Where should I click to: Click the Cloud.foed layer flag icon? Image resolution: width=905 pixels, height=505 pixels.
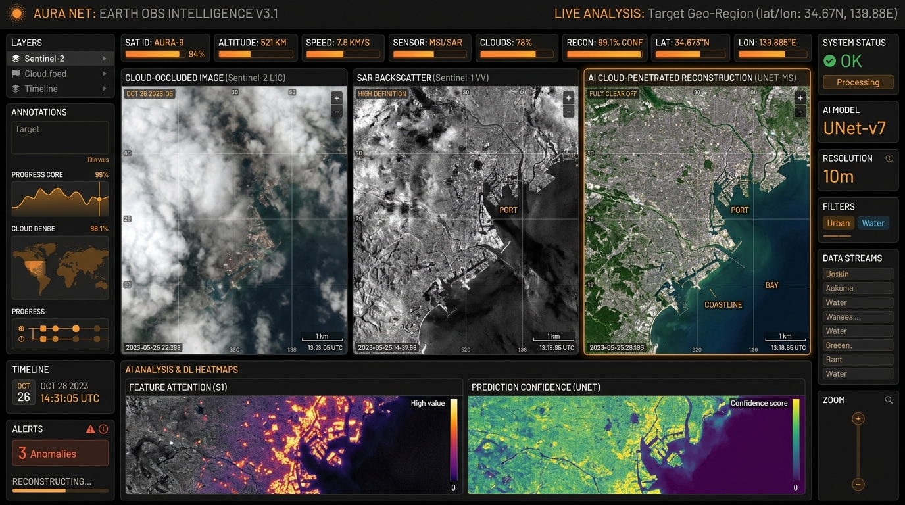coord(16,74)
